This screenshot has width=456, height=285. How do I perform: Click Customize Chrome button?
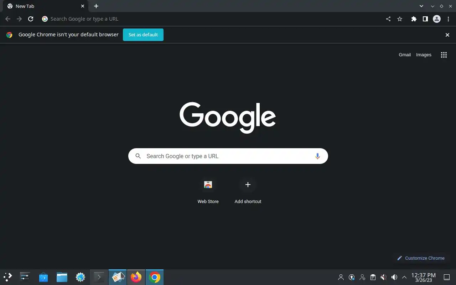coord(421,258)
